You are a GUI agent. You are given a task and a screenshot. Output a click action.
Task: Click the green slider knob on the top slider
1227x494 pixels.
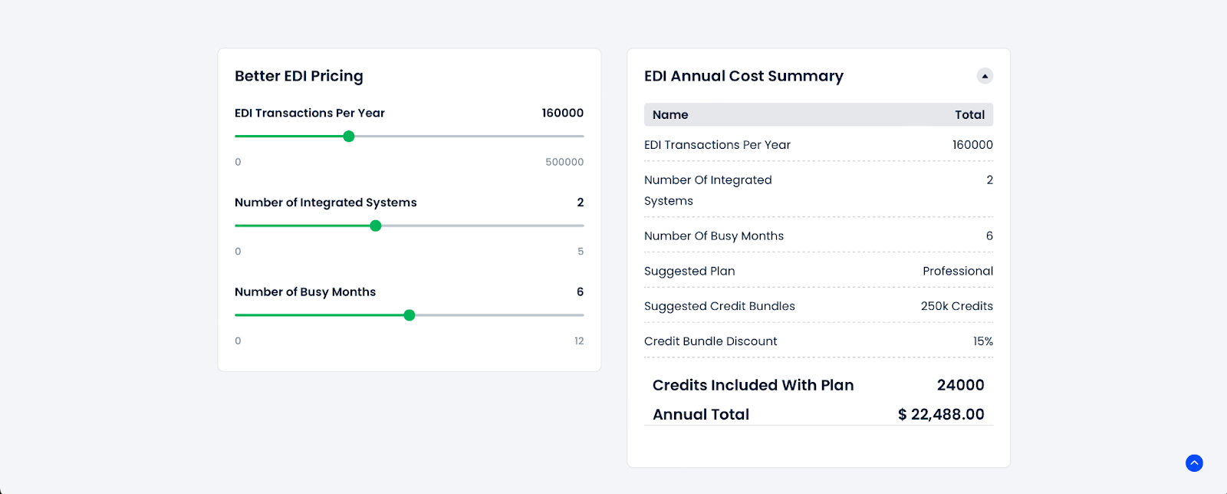[x=348, y=136]
